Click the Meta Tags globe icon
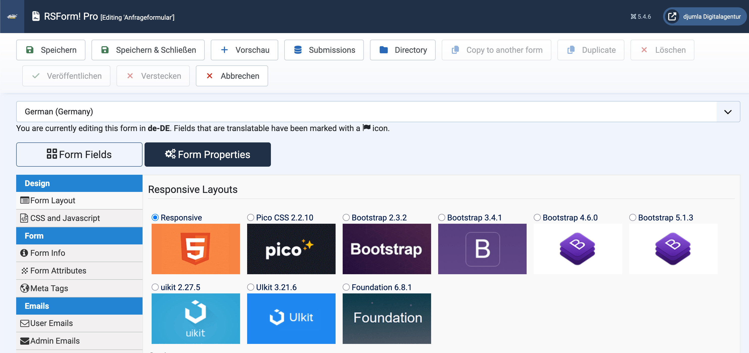The width and height of the screenshot is (749, 353). point(25,288)
